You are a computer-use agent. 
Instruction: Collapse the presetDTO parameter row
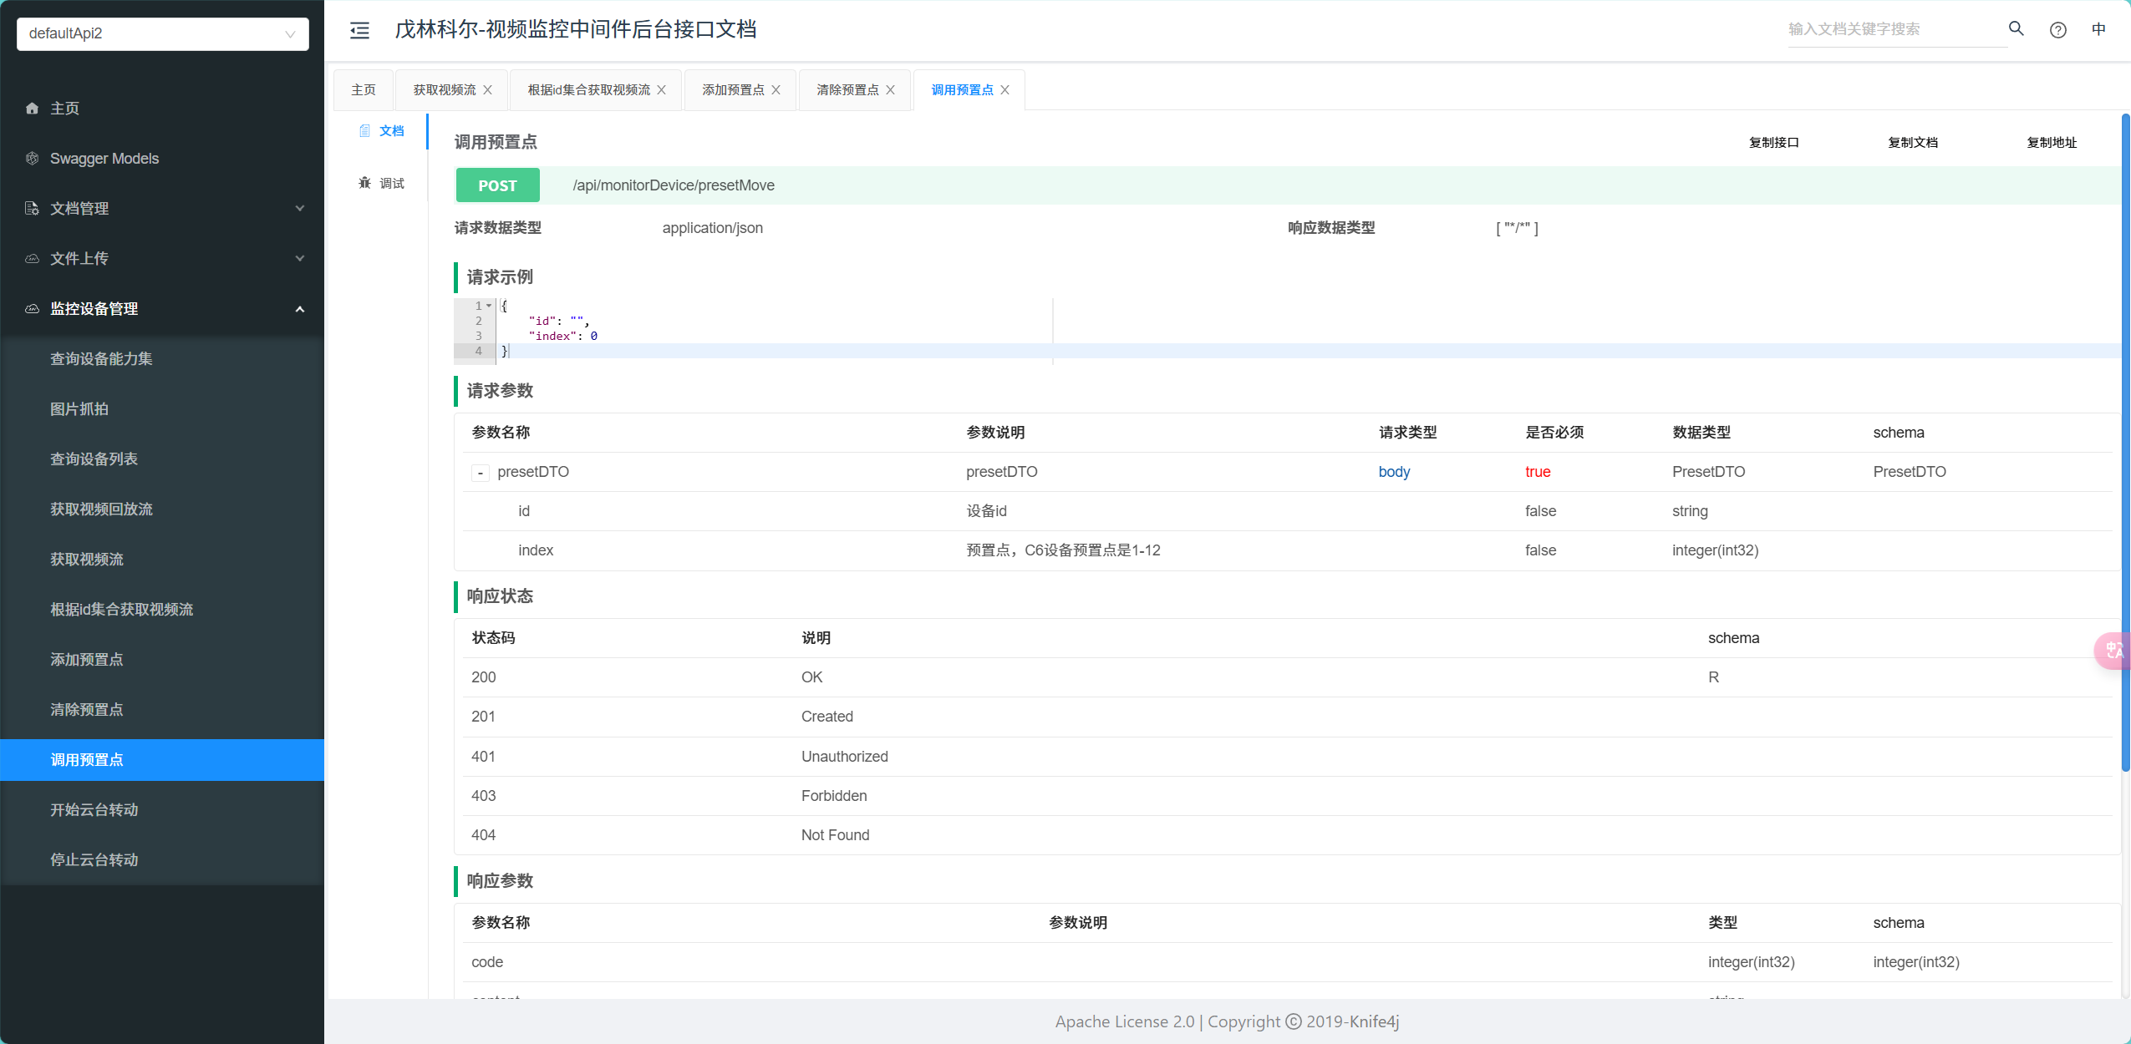click(481, 473)
